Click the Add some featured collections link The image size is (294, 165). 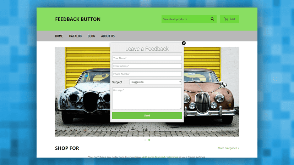160,157
